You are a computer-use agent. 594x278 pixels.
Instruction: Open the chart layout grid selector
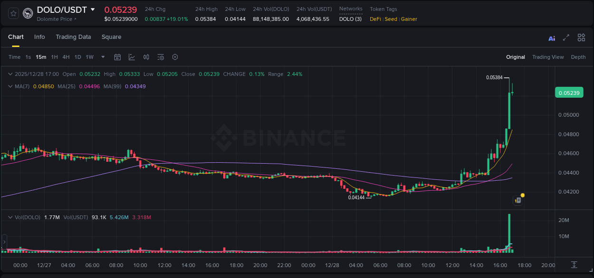(x=581, y=37)
